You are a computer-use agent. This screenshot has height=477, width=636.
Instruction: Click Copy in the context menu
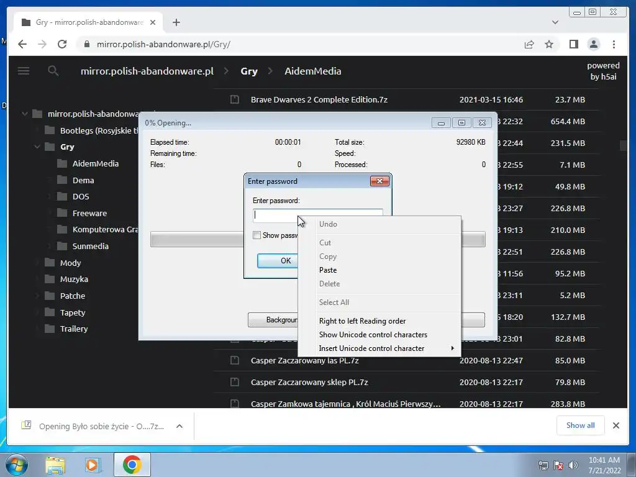coord(379,257)
